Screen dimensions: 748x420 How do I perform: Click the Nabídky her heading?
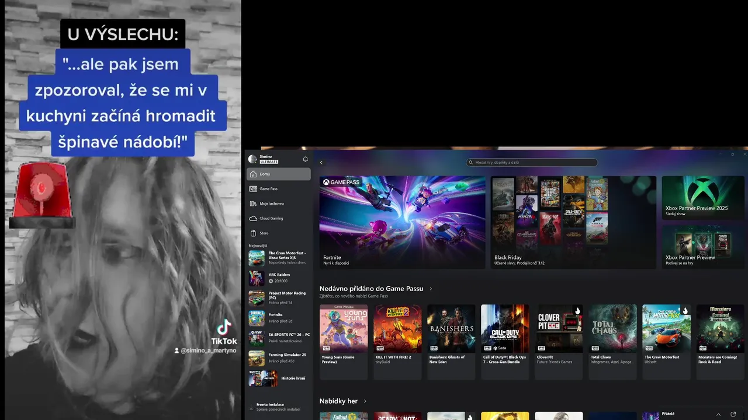(x=338, y=401)
